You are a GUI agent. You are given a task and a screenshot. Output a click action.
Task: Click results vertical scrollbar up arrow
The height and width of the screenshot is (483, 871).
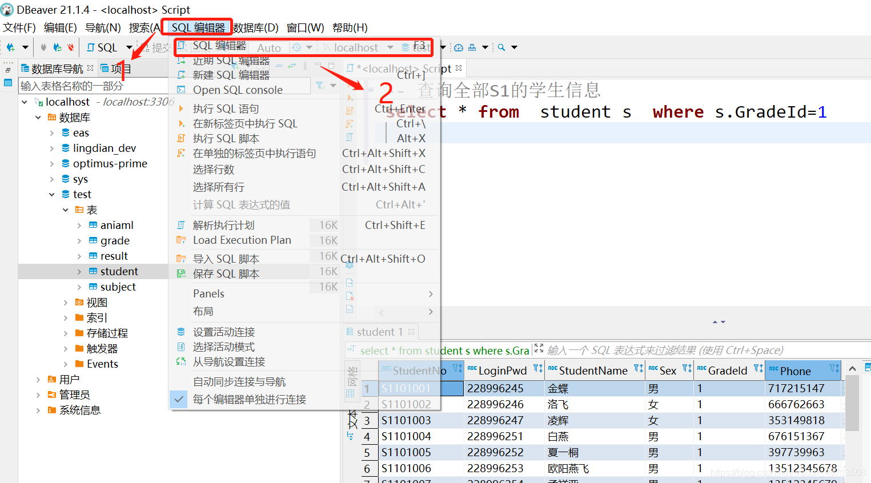pos(852,369)
